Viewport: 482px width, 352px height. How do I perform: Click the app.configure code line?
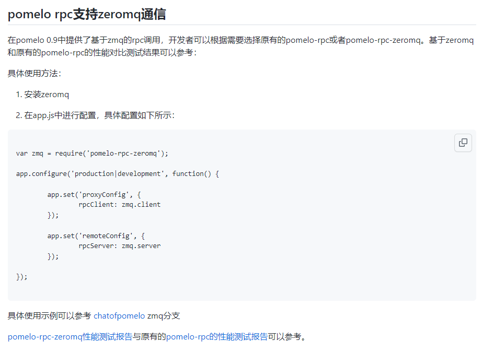[x=117, y=173]
